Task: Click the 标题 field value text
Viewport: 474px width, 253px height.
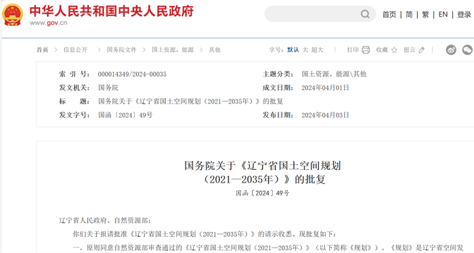Action: coord(190,101)
